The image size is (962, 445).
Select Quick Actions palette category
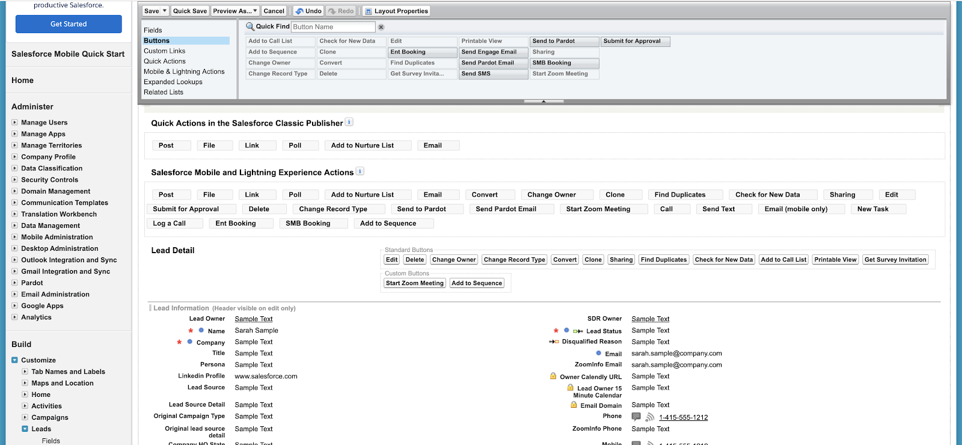[x=165, y=61]
